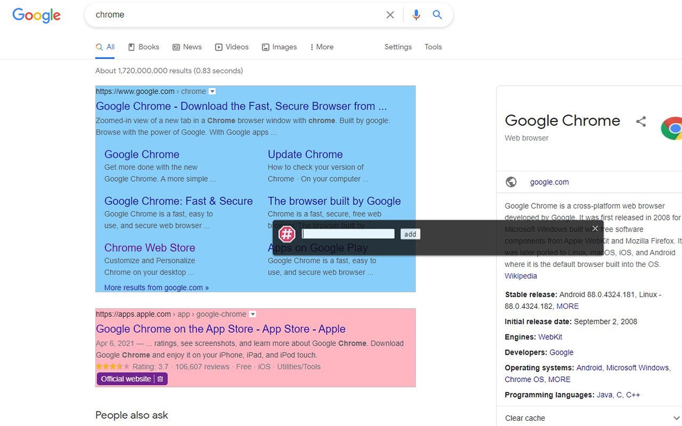The width and height of the screenshot is (682, 426).
Task: Close the dark tag overlay popup
Action: tap(595, 228)
